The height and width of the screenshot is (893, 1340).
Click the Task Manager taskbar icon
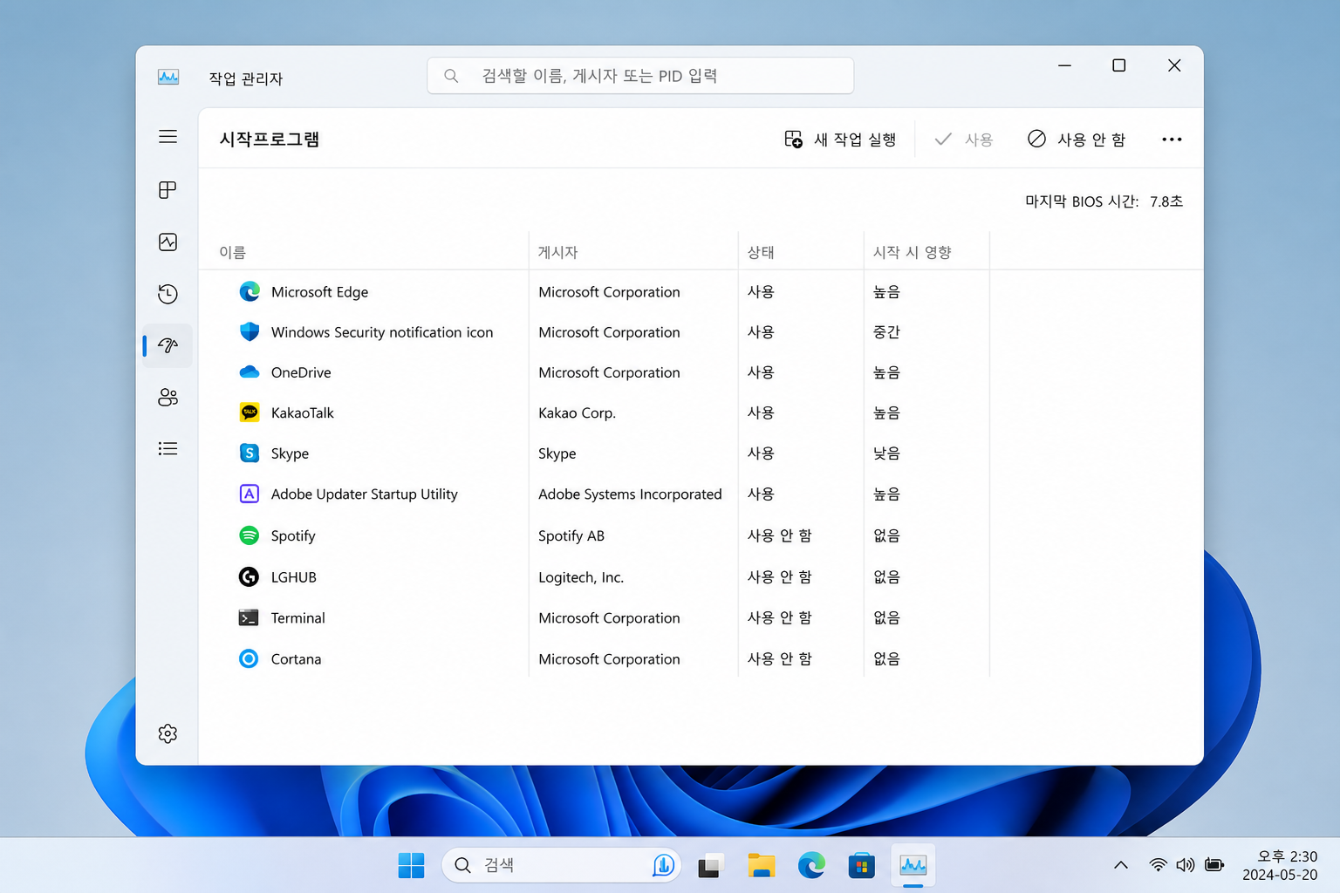coord(913,865)
